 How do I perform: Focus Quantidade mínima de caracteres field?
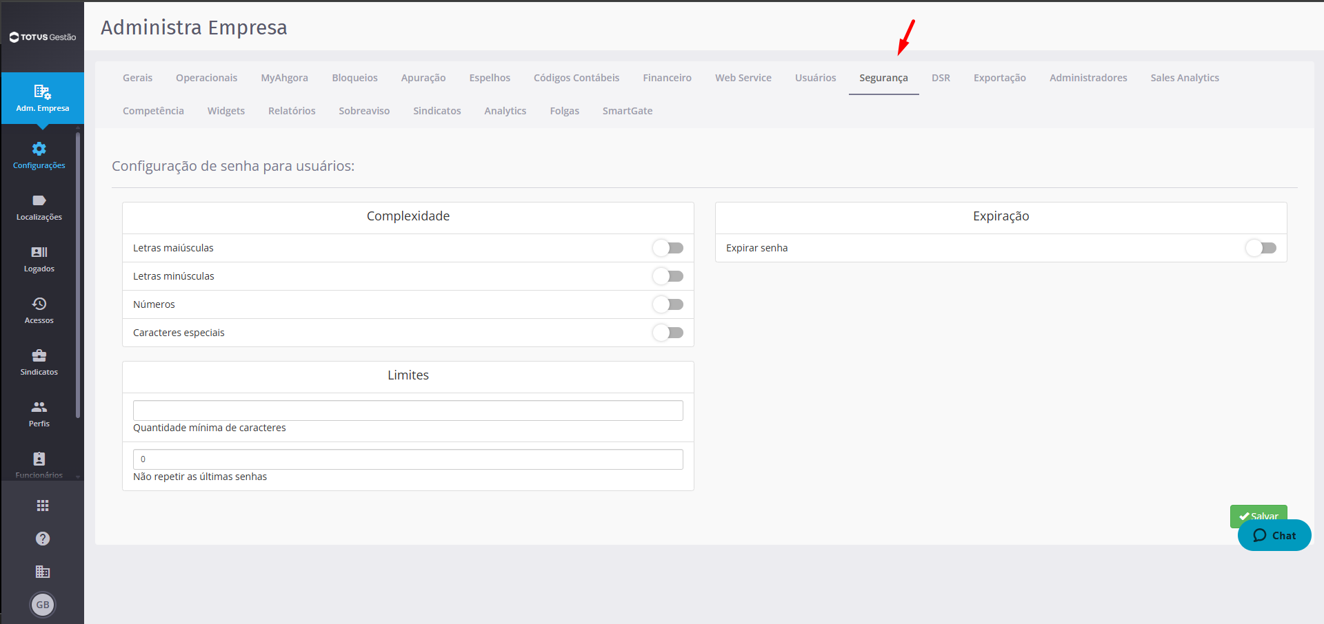[x=408, y=410]
